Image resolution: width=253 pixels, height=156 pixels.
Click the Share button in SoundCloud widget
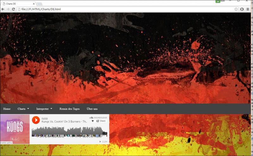click(101, 121)
